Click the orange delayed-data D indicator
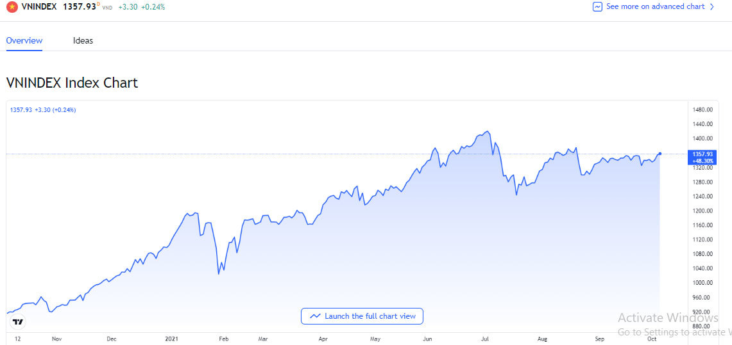This screenshot has width=732, height=345. (x=98, y=4)
